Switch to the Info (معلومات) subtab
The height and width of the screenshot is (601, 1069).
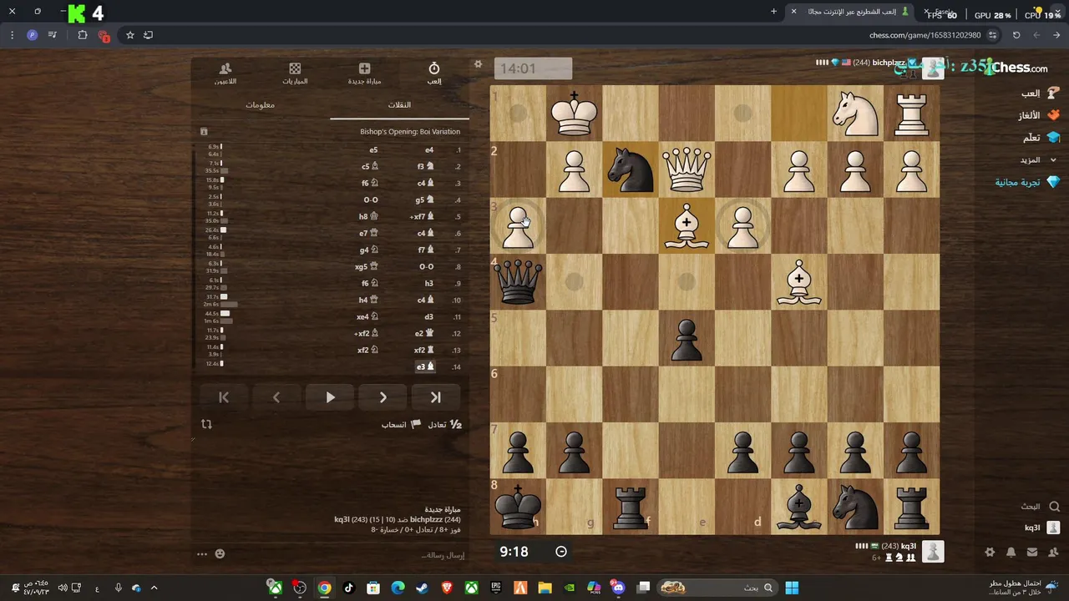tap(260, 104)
